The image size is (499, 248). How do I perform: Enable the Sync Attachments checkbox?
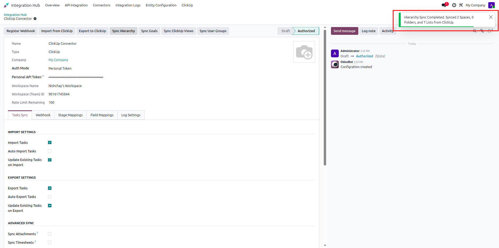[x=50, y=234]
